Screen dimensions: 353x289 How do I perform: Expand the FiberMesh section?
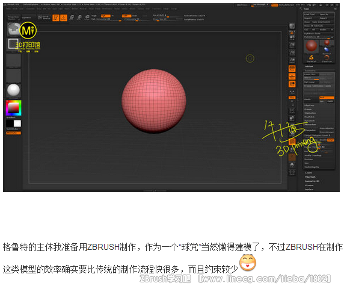coord(310,177)
